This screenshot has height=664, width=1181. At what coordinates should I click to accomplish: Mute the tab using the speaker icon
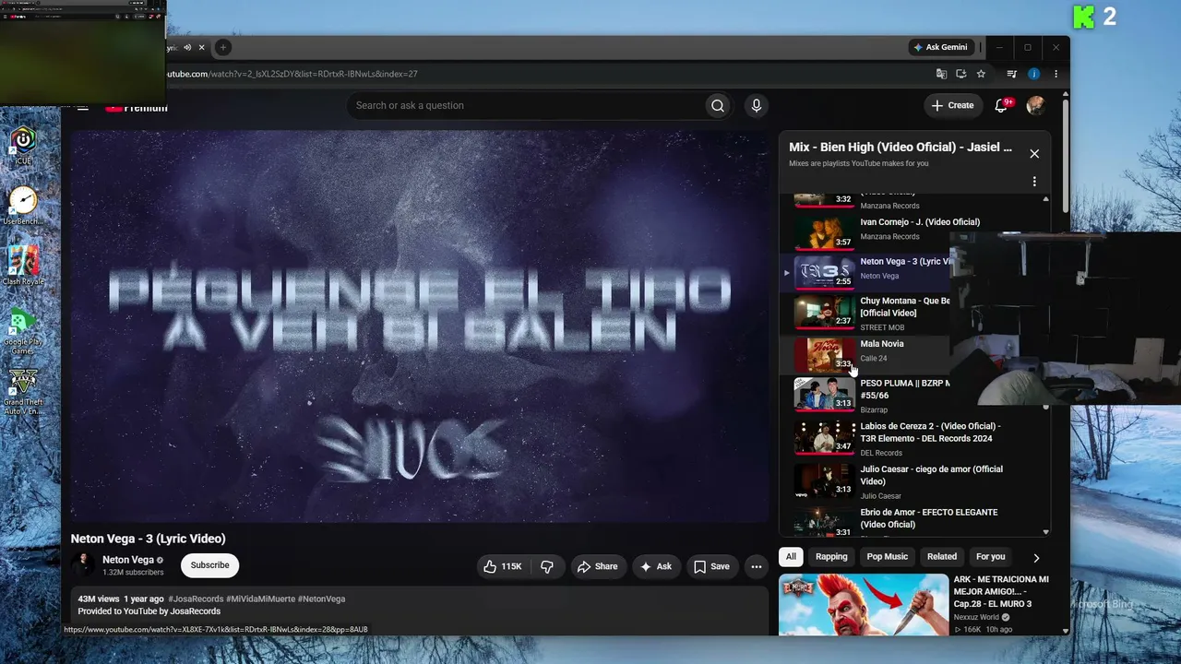tap(187, 47)
